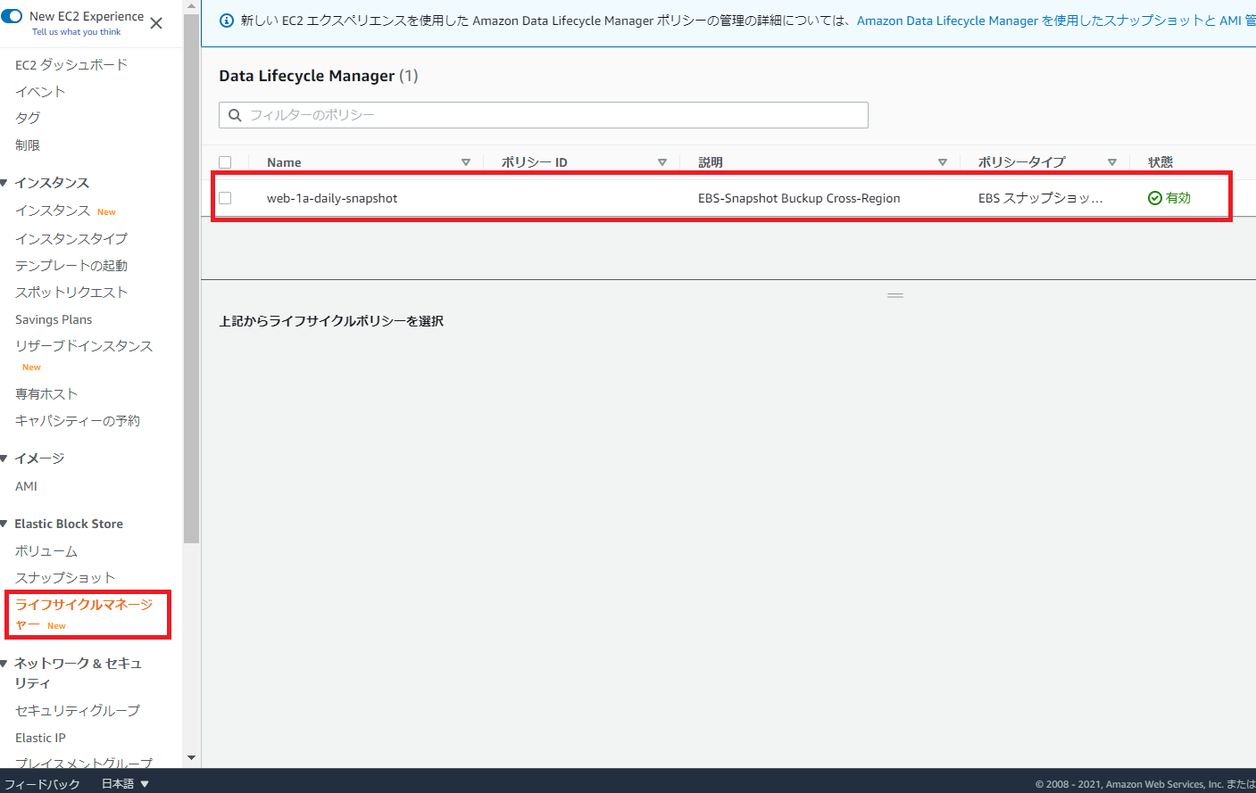Screen dimensions: 1256x793
Task: Click the 状態 column header
Action: point(1160,162)
